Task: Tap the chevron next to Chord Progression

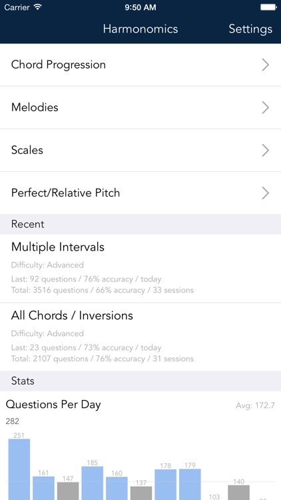Action: (x=266, y=65)
